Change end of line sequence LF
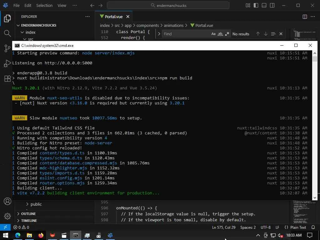 tap(277, 227)
